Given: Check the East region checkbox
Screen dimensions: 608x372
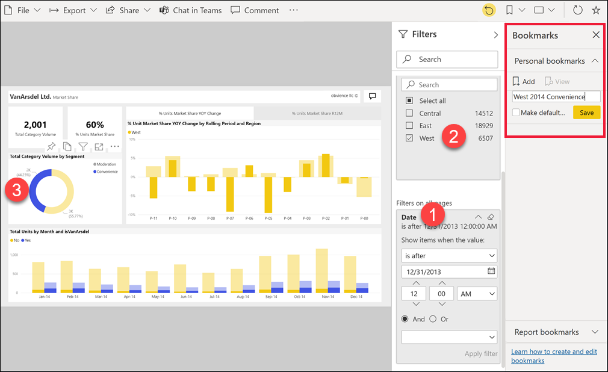Looking at the screenshot, I should 409,125.
